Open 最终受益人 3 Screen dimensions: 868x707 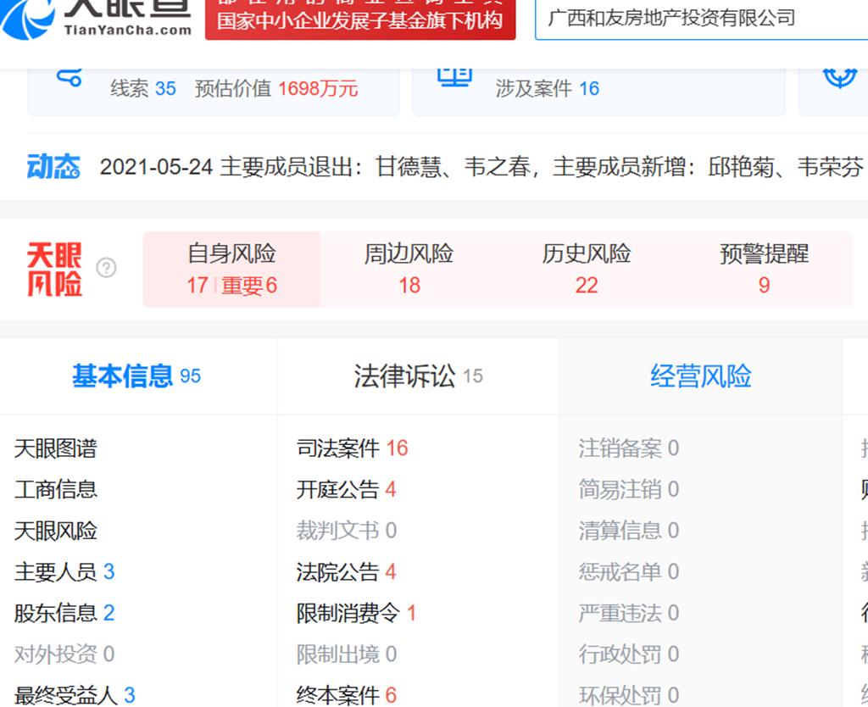75,695
